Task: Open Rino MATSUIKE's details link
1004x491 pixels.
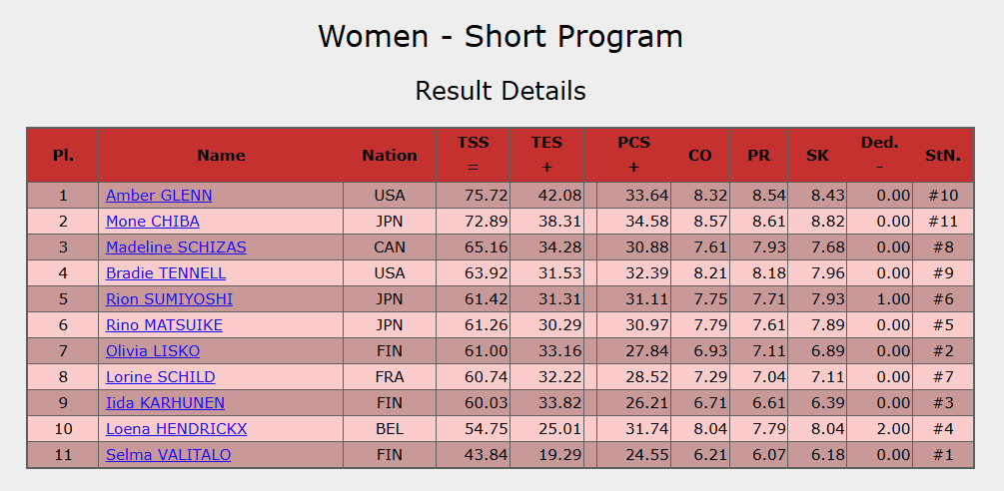Action: tap(164, 325)
